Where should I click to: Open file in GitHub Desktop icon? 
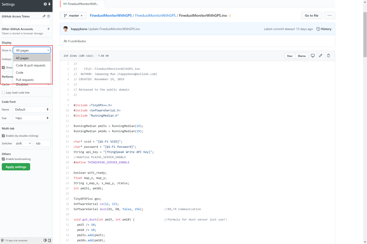pos(313,55)
